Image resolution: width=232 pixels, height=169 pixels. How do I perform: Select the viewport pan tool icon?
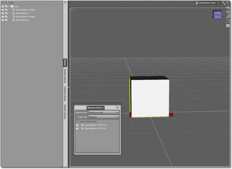(x=228, y=12)
